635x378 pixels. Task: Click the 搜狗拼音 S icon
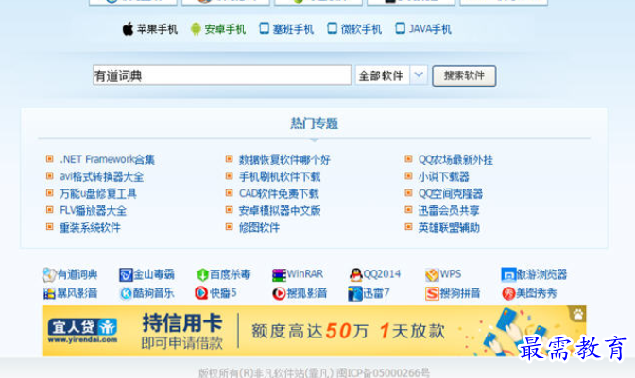click(x=432, y=293)
